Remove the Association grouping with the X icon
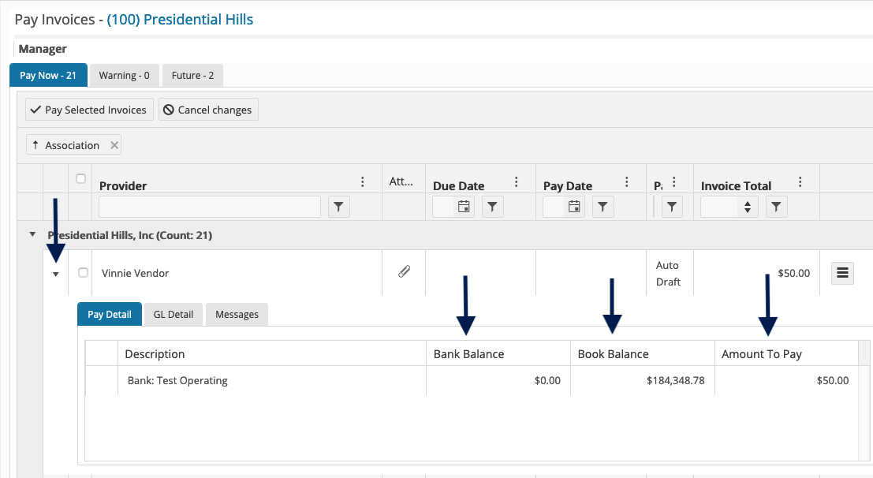873x478 pixels. click(x=114, y=145)
